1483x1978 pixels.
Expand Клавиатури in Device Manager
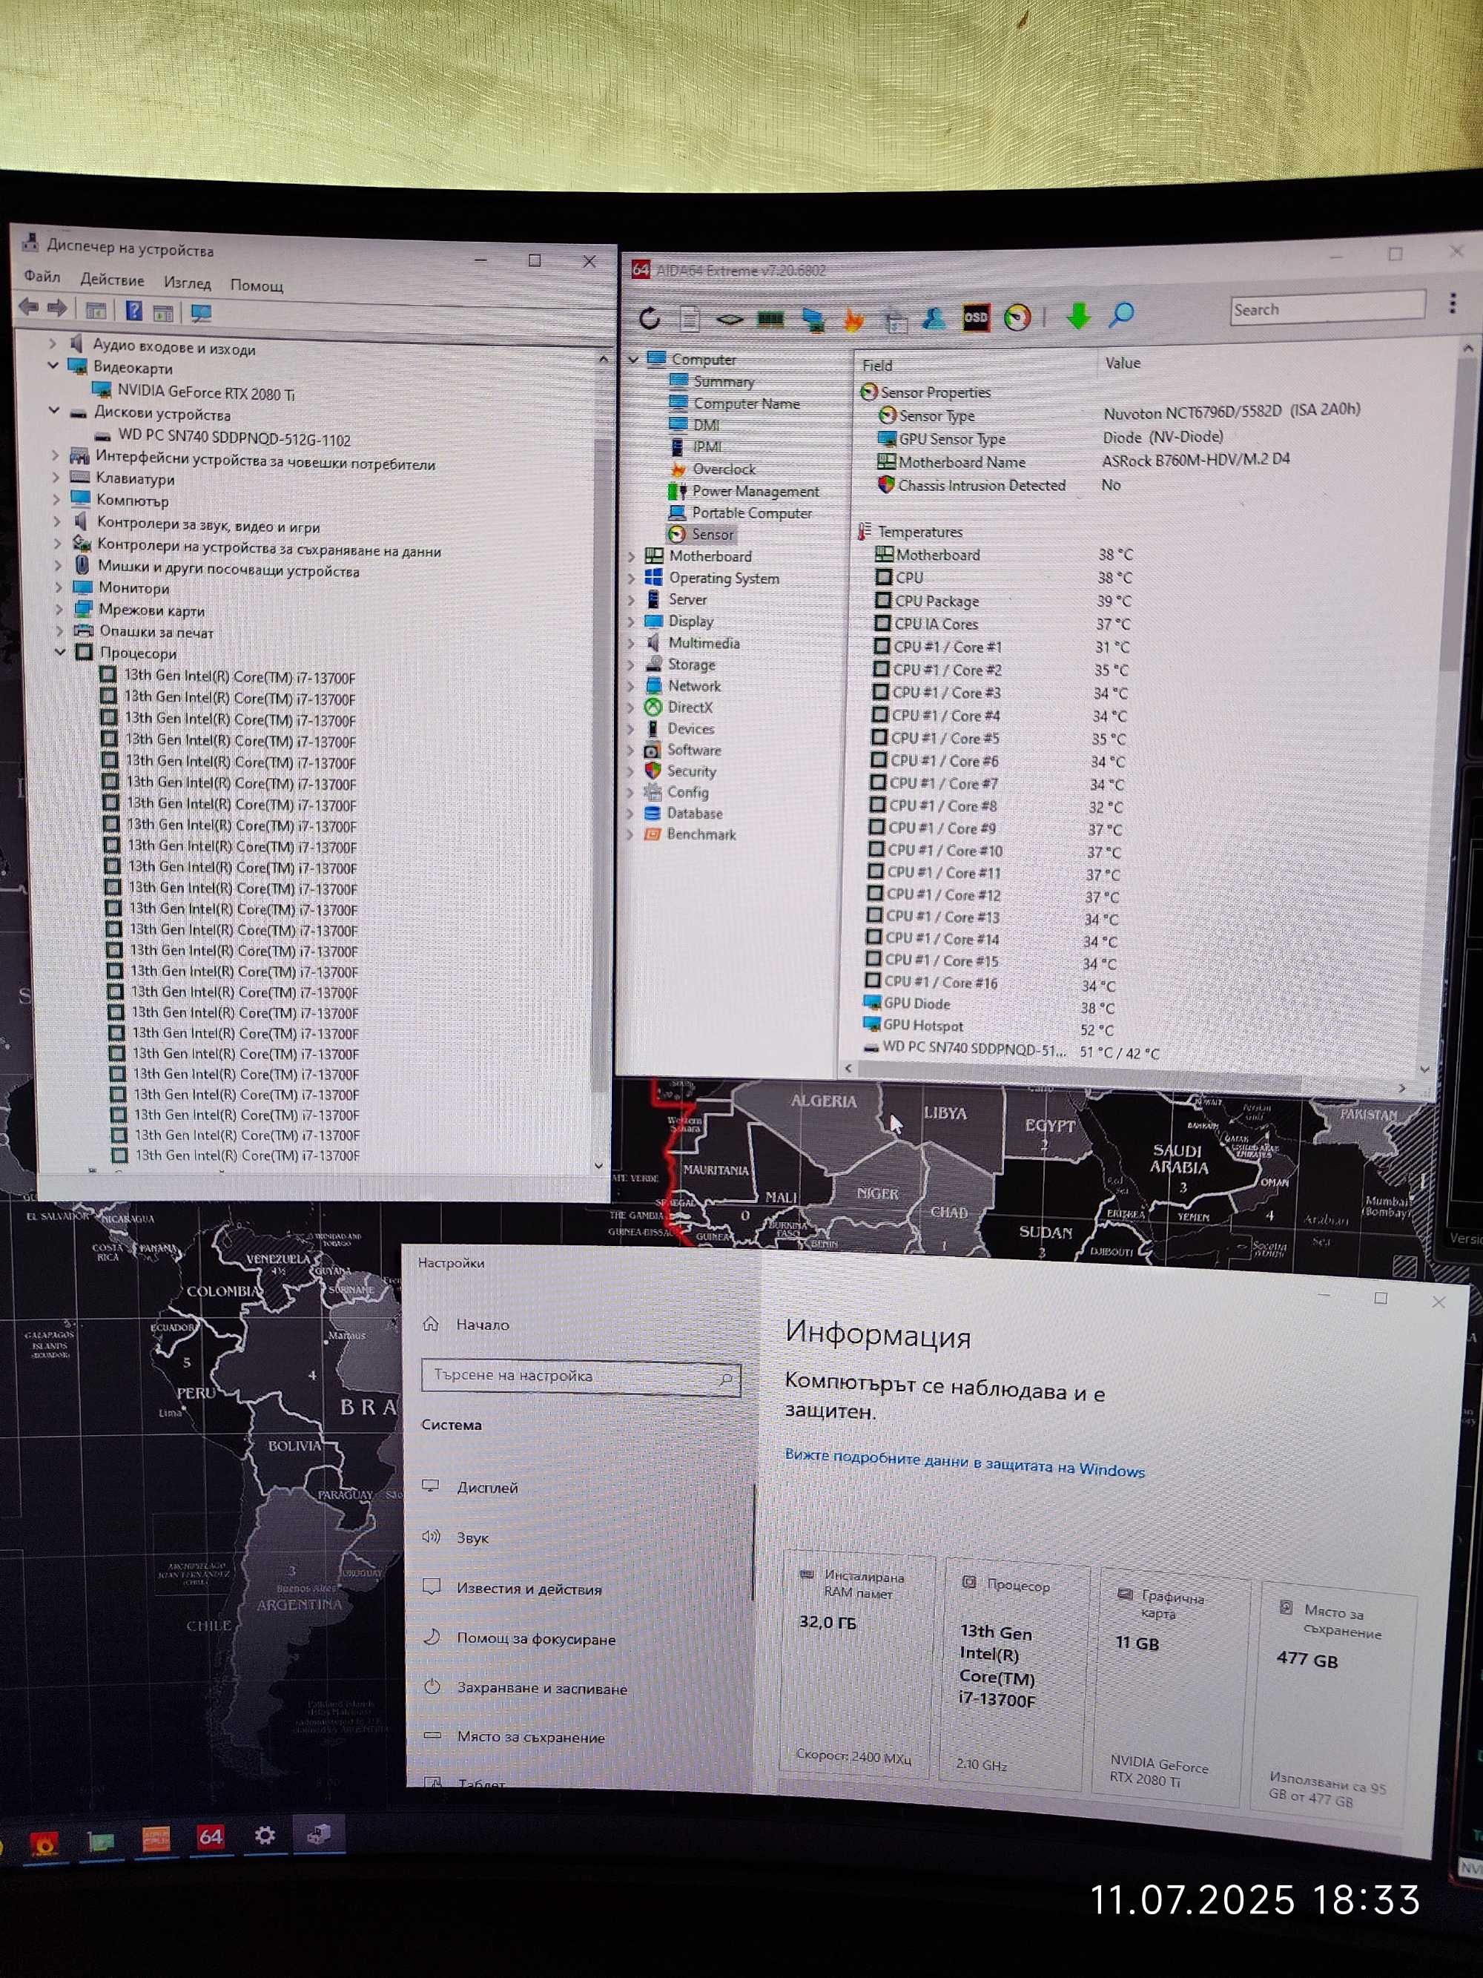pyautogui.click(x=56, y=477)
